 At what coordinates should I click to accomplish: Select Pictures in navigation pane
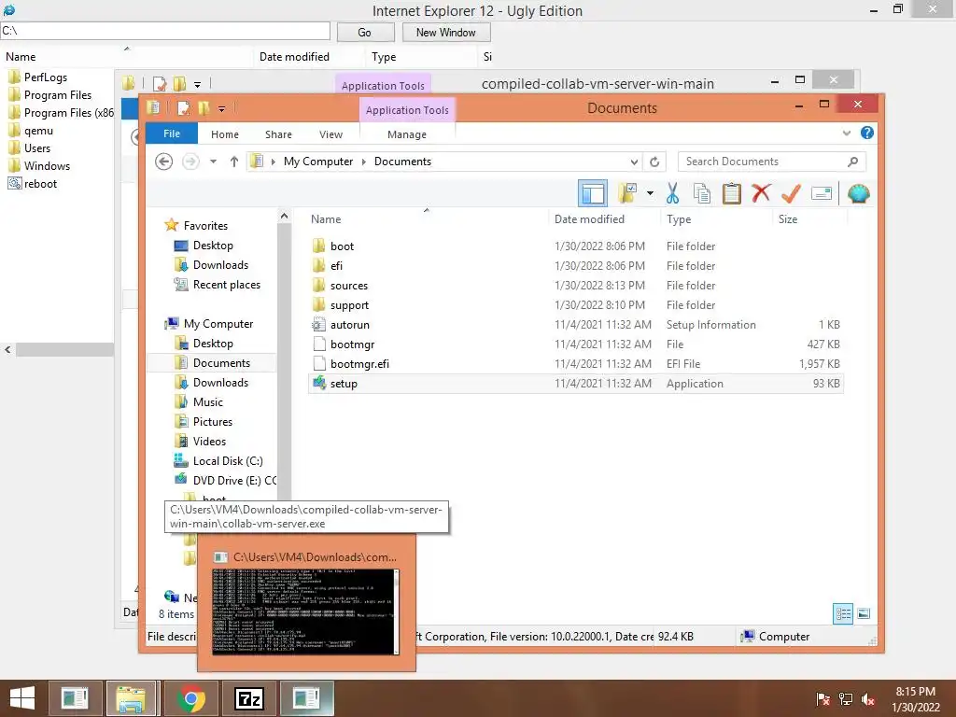click(204, 422)
